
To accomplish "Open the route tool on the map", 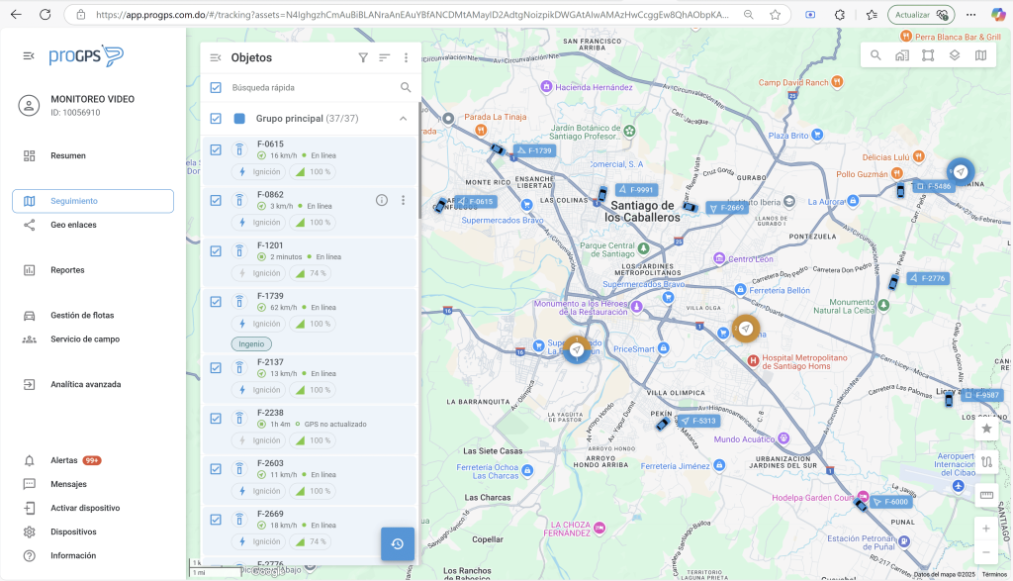I will pos(986,462).
